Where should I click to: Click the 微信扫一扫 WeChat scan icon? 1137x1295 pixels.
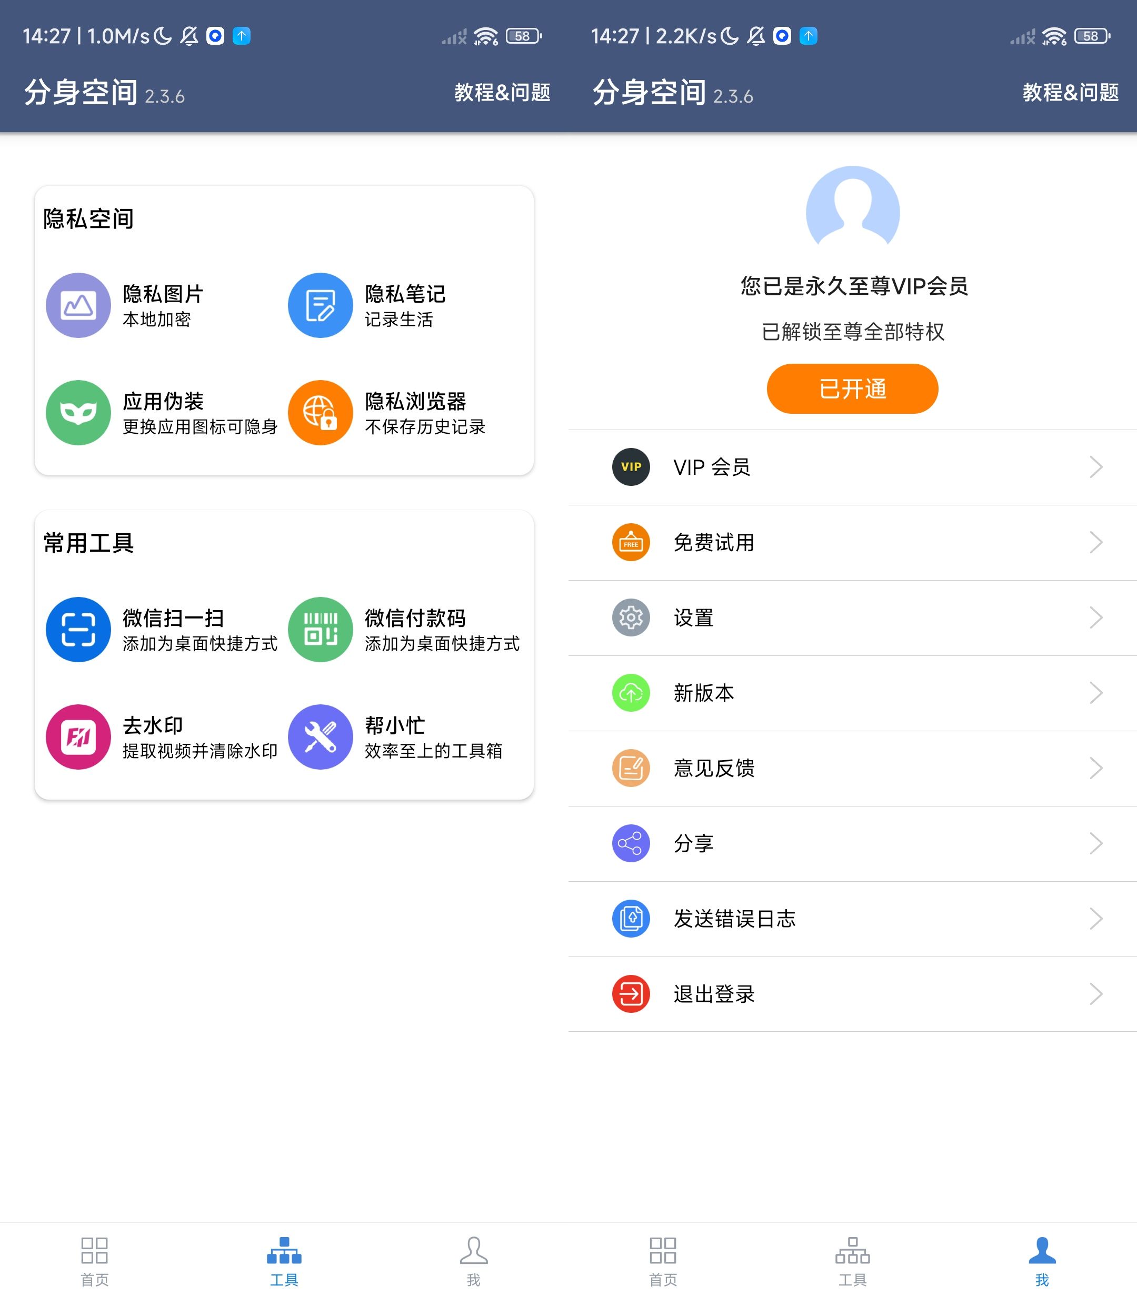[78, 629]
